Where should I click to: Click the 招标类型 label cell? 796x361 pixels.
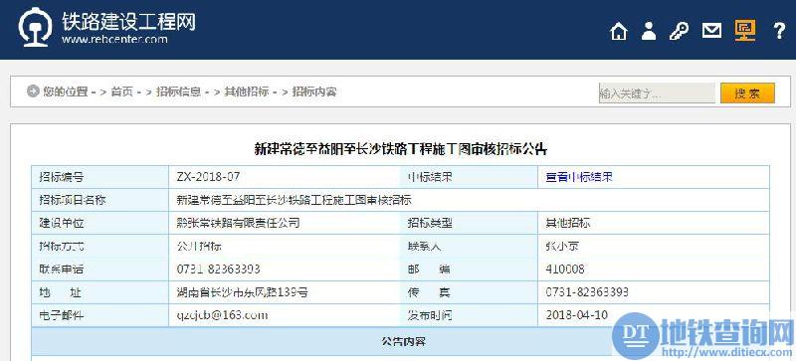pyautogui.click(x=469, y=223)
